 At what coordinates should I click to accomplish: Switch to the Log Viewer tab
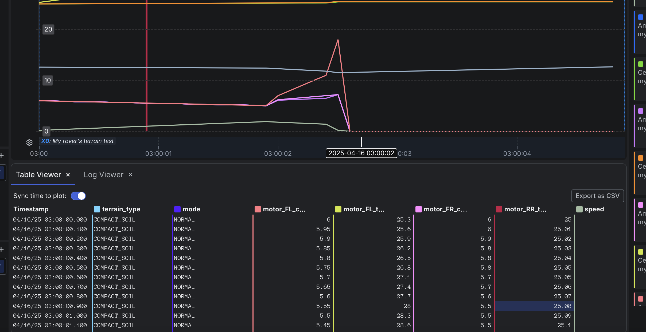(103, 175)
